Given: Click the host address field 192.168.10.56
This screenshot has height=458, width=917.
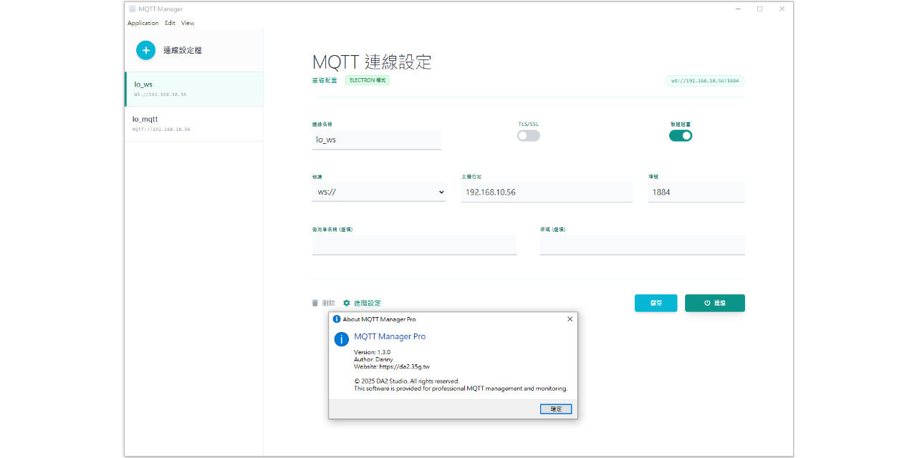Looking at the screenshot, I should point(547,193).
